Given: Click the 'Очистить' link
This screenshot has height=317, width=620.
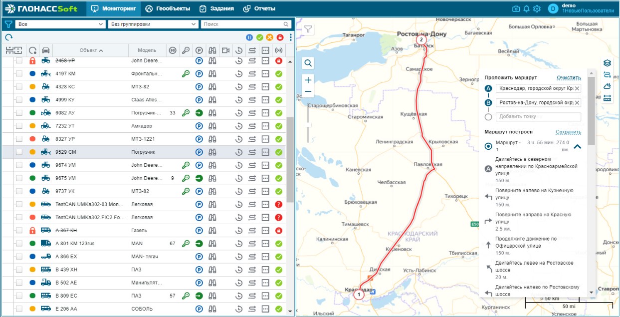Looking at the screenshot, I should (569, 78).
